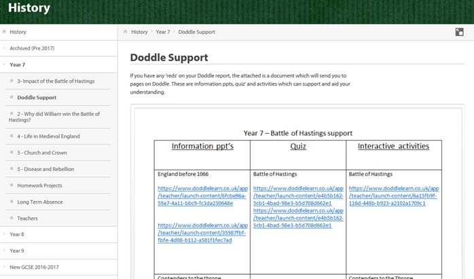The width and height of the screenshot is (474, 279).
Task: Open second Quiz link below the first
Action: (x=298, y=218)
